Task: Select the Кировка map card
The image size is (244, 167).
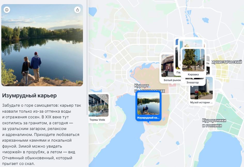Action: click(x=193, y=62)
